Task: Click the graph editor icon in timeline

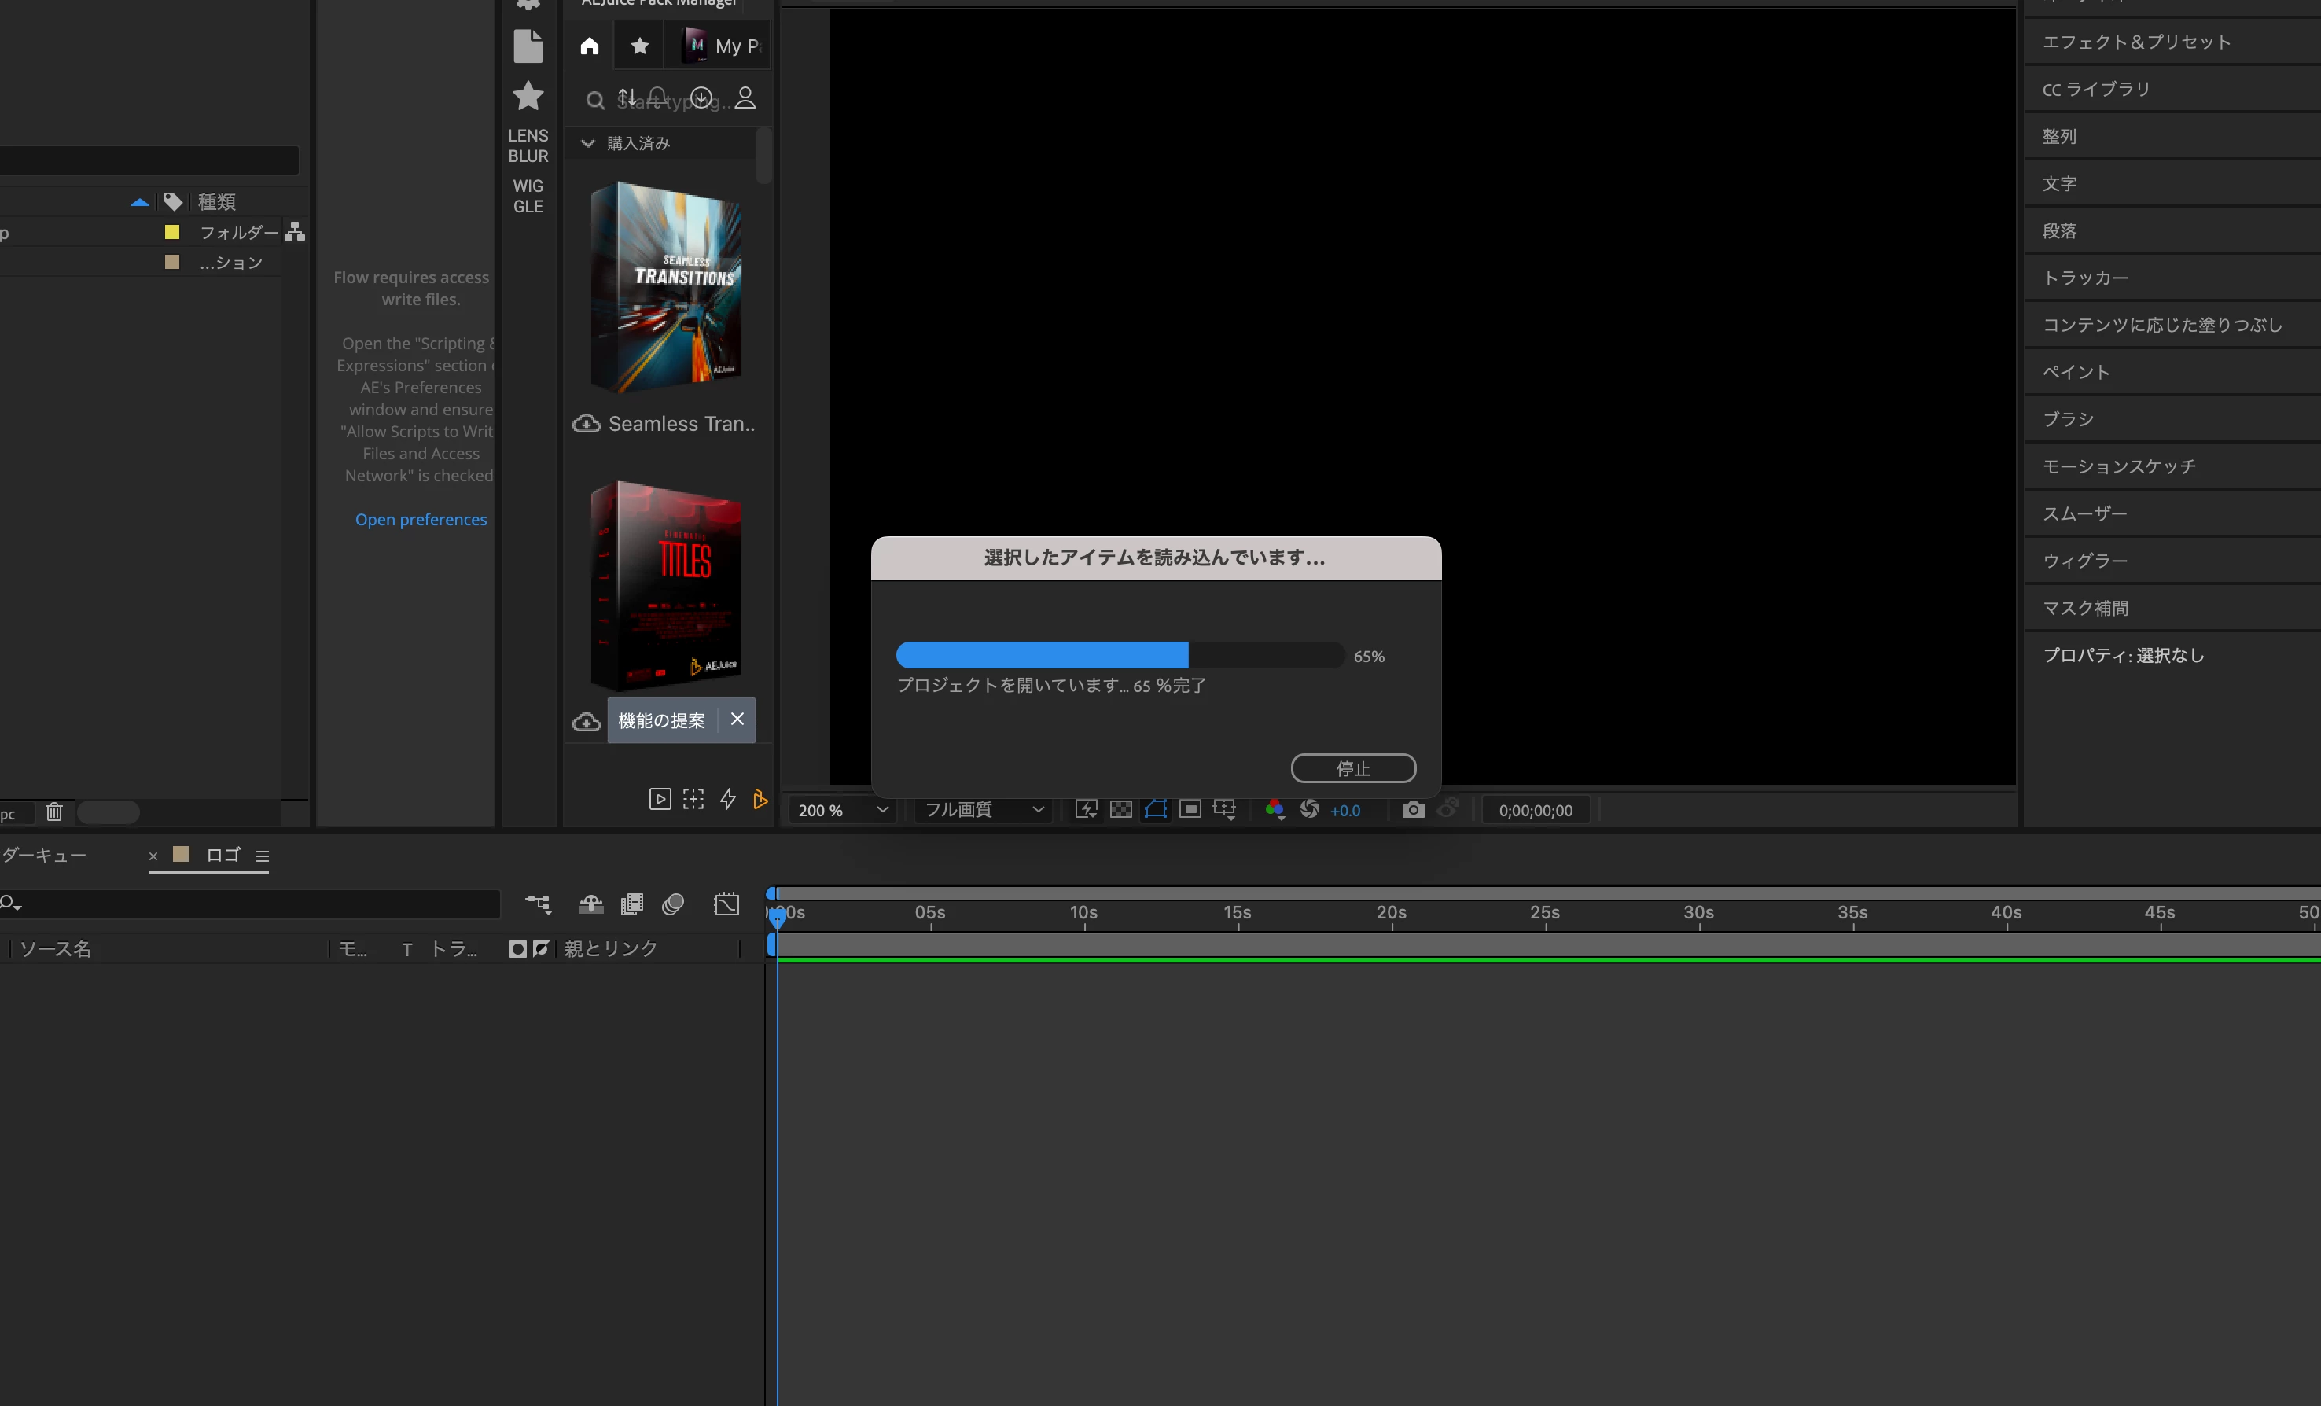Action: coord(726,904)
